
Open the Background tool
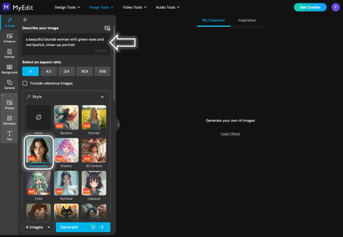(9, 69)
